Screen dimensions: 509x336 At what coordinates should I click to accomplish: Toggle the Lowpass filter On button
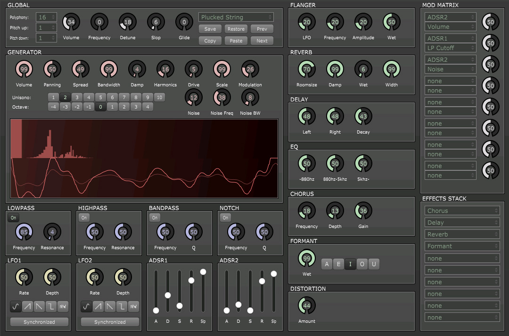pos(13,218)
